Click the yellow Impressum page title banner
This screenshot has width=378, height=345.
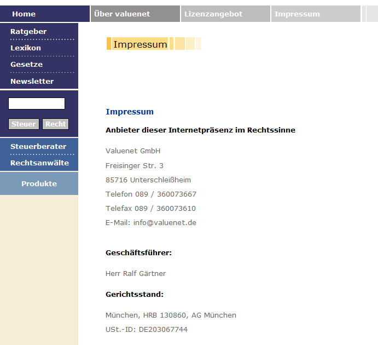click(141, 44)
